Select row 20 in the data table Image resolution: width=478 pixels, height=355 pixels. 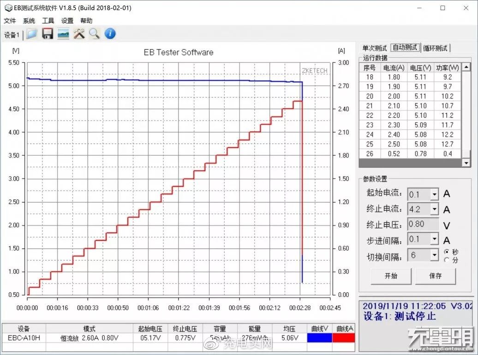410,96
